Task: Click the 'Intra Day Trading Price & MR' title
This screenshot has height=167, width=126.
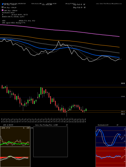Action: point(46,125)
